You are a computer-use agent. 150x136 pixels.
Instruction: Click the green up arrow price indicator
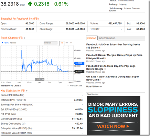(30, 4)
